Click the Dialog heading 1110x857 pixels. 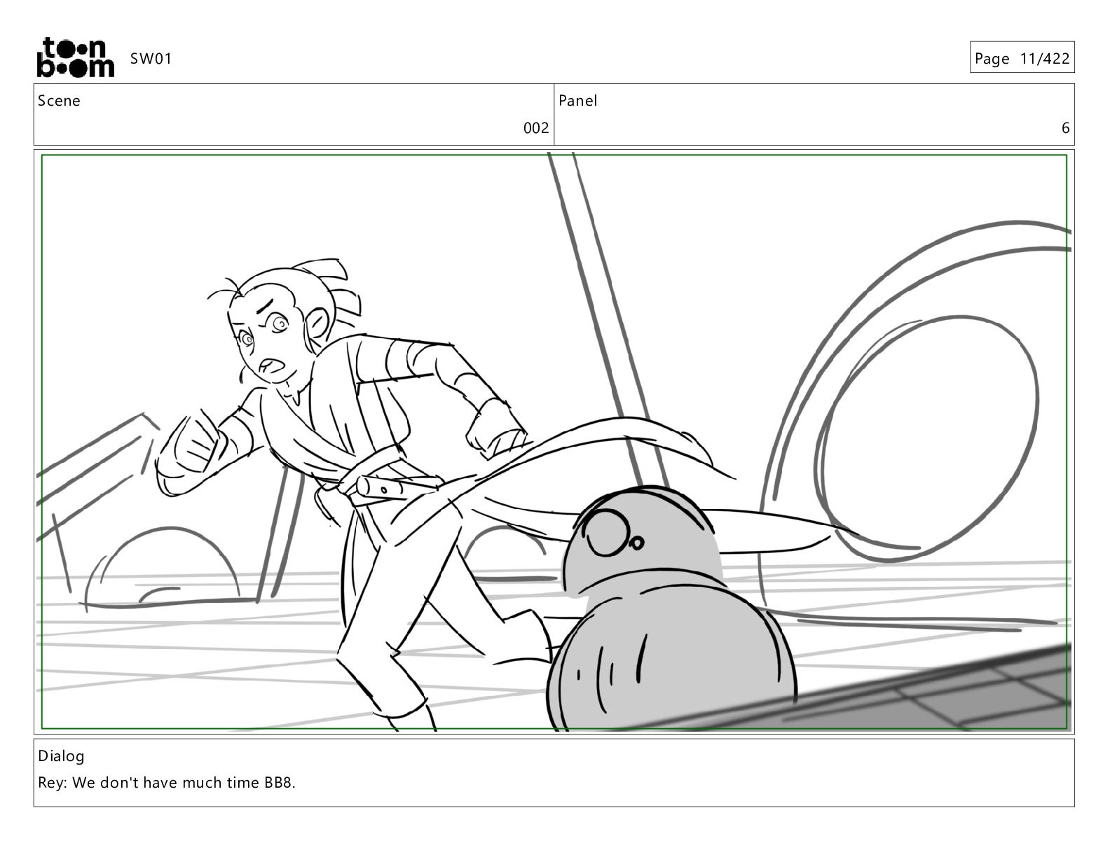pos(61,756)
